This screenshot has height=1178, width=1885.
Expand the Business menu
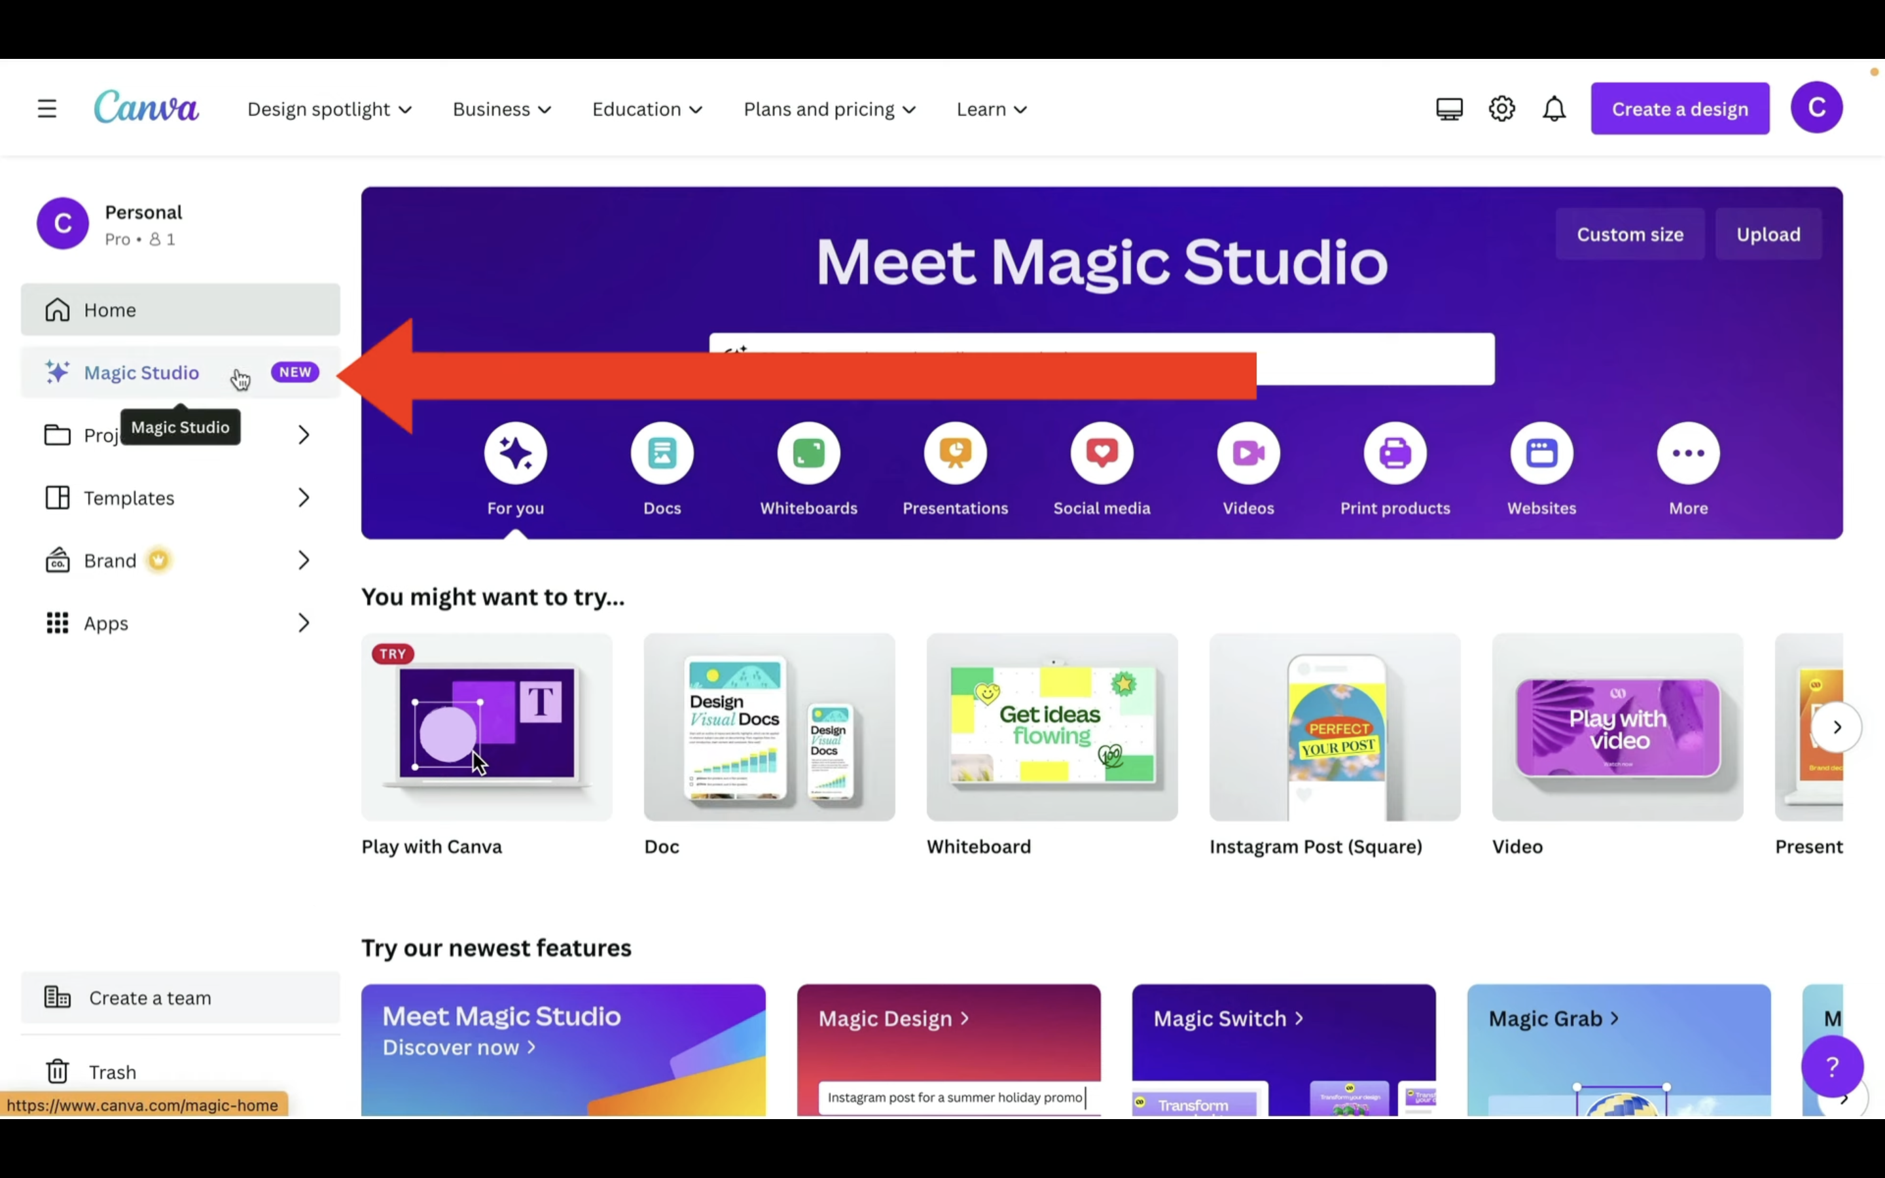coord(503,109)
